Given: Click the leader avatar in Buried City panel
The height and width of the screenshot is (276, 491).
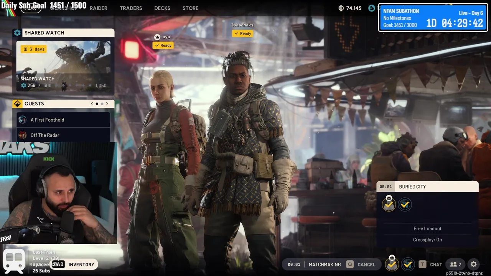Looking at the screenshot, I should pyautogui.click(x=389, y=204).
